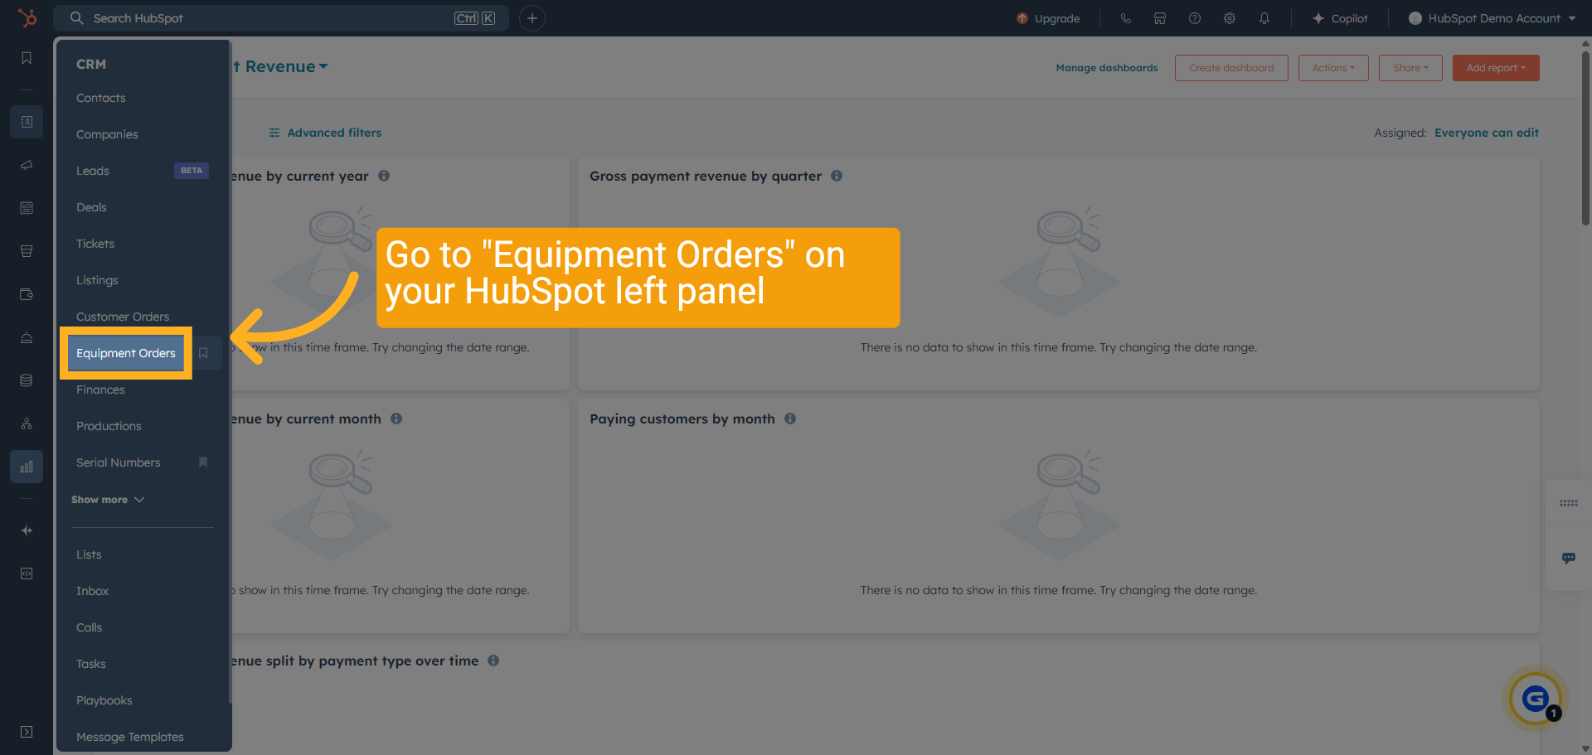1592x755 pixels.
Task: Open the chat bubble side widget
Action: point(1568,558)
